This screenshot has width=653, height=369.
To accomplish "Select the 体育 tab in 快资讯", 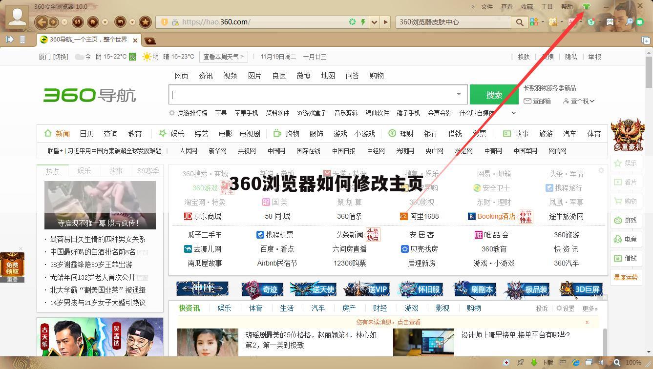I will 255,308.
